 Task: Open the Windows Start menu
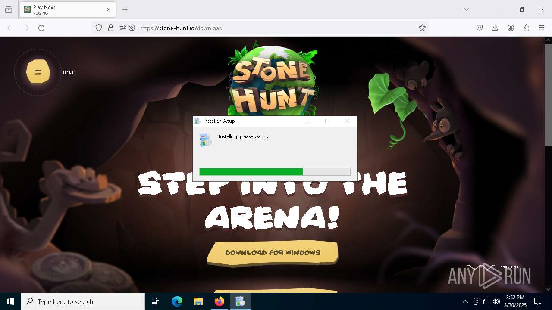(x=10, y=301)
